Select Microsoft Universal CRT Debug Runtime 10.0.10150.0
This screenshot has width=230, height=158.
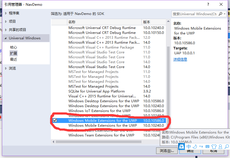point(109,32)
